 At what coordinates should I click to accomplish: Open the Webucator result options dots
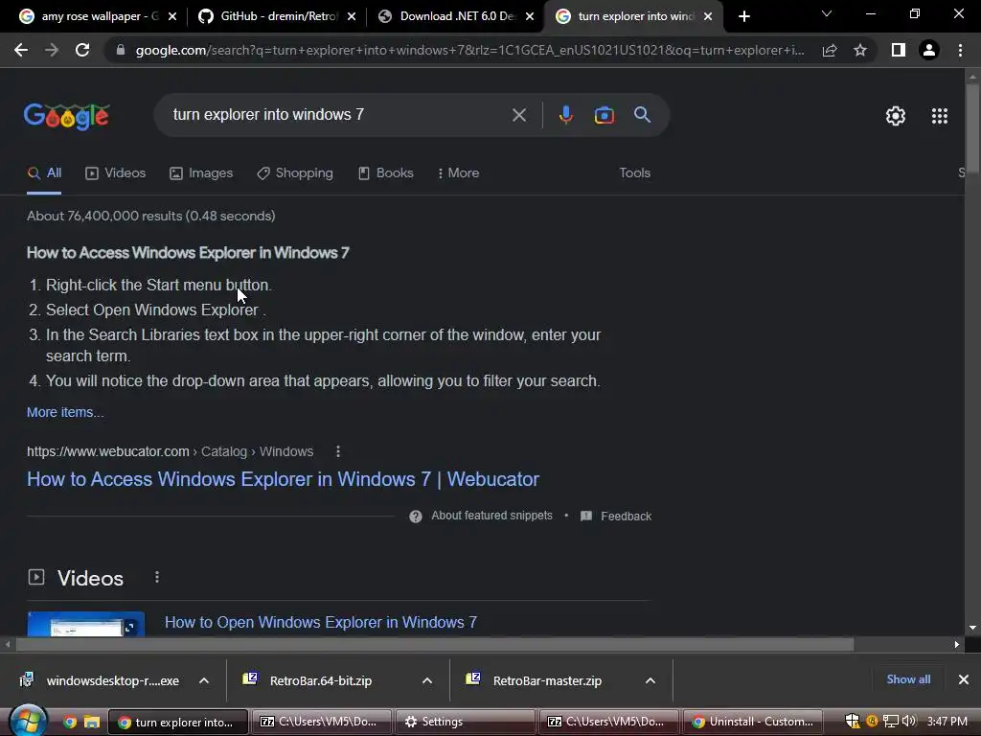(x=338, y=451)
